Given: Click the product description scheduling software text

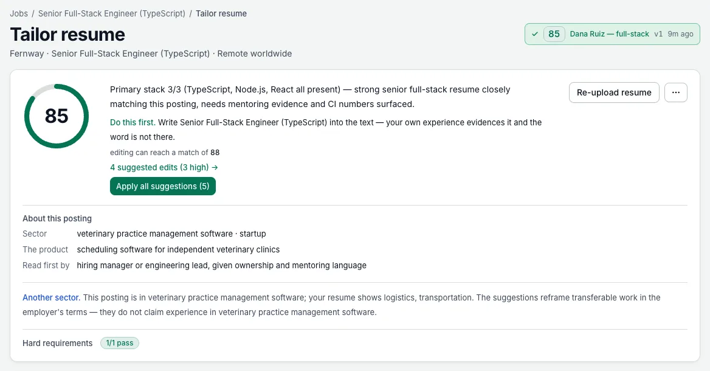Looking at the screenshot, I should coord(178,249).
